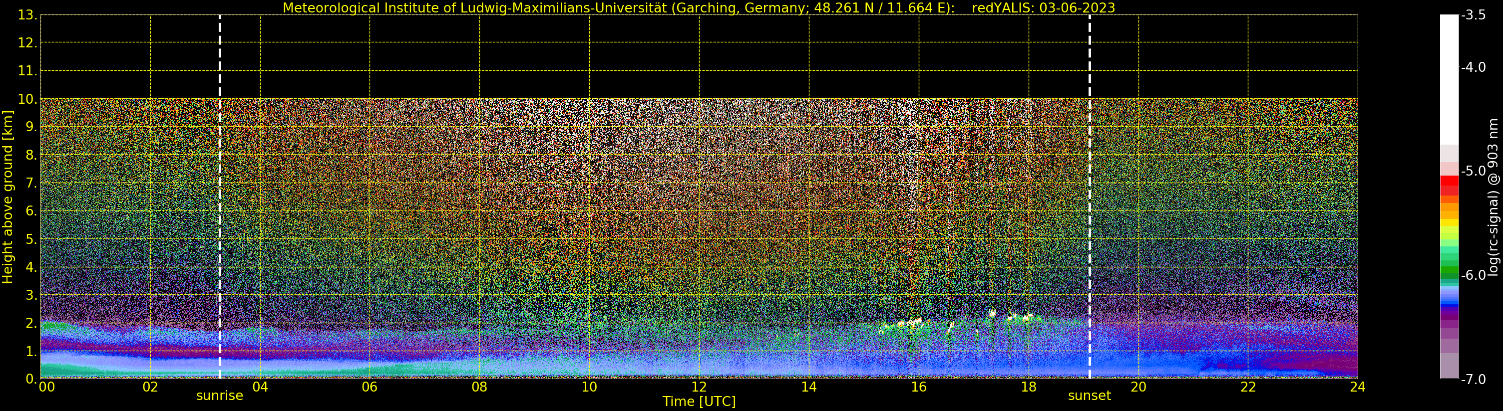
Task: Click the time axis tick 22
Action: [x=1248, y=387]
